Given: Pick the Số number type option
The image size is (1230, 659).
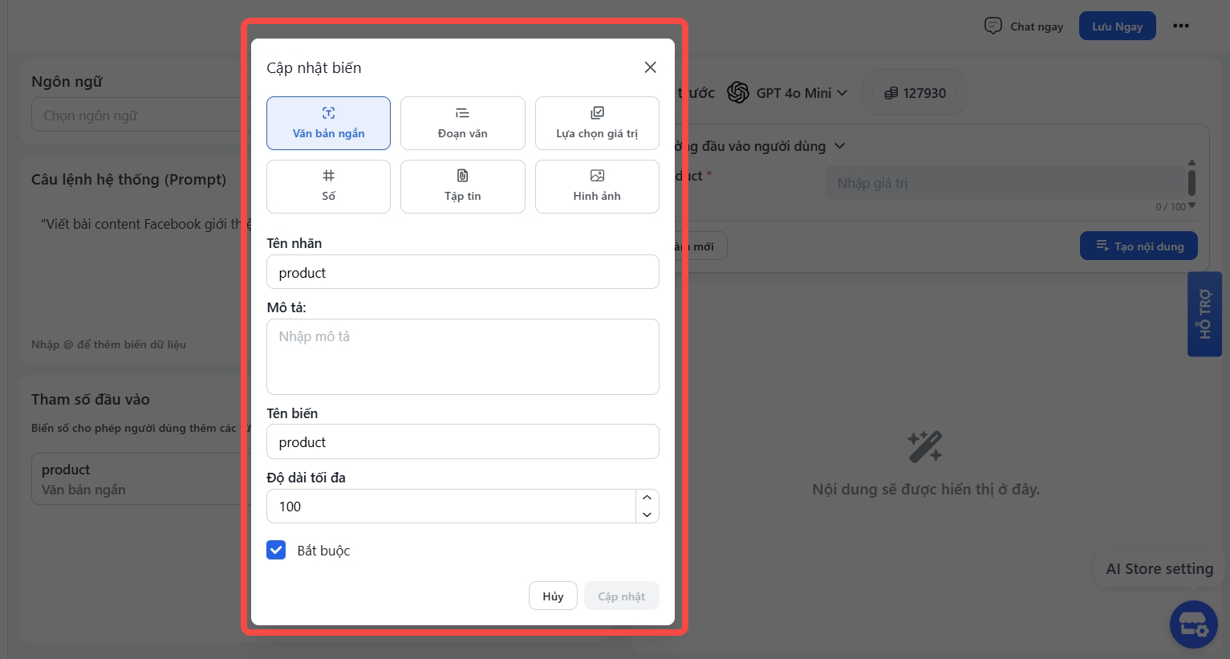Looking at the screenshot, I should click(328, 186).
